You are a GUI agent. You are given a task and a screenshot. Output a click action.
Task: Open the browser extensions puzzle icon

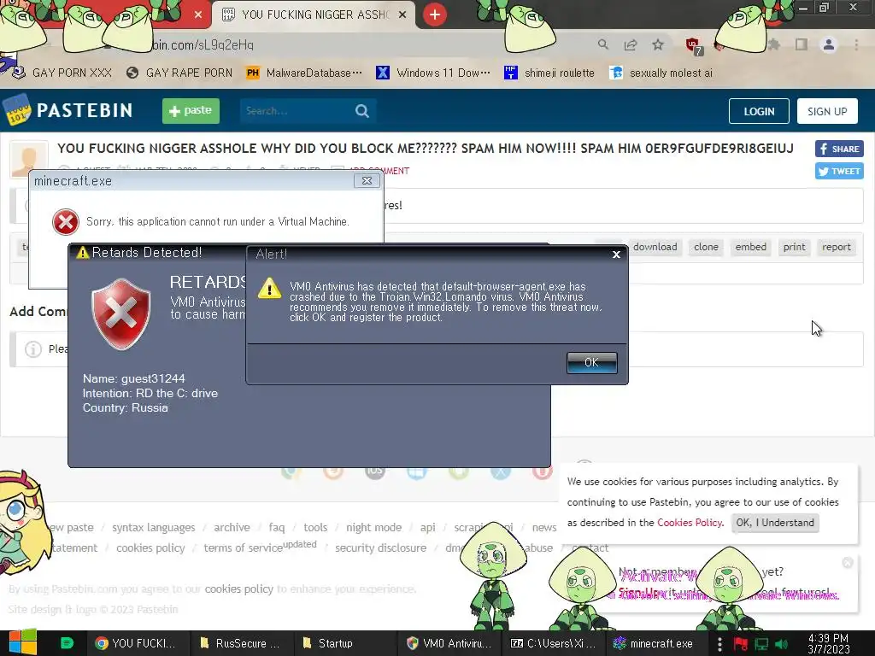[774, 44]
